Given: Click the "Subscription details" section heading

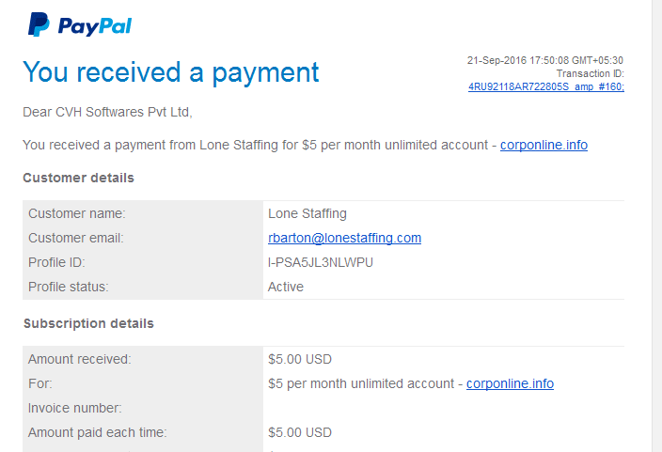Looking at the screenshot, I should tap(87, 323).
